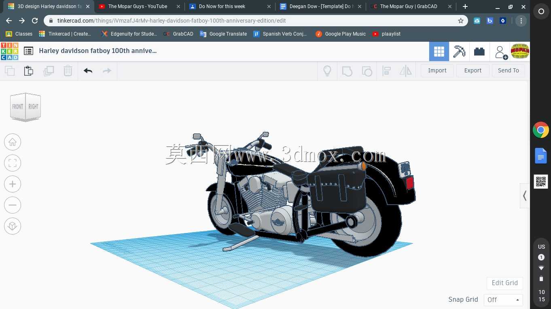Close the Do Now for this week tab

tap(269, 6)
